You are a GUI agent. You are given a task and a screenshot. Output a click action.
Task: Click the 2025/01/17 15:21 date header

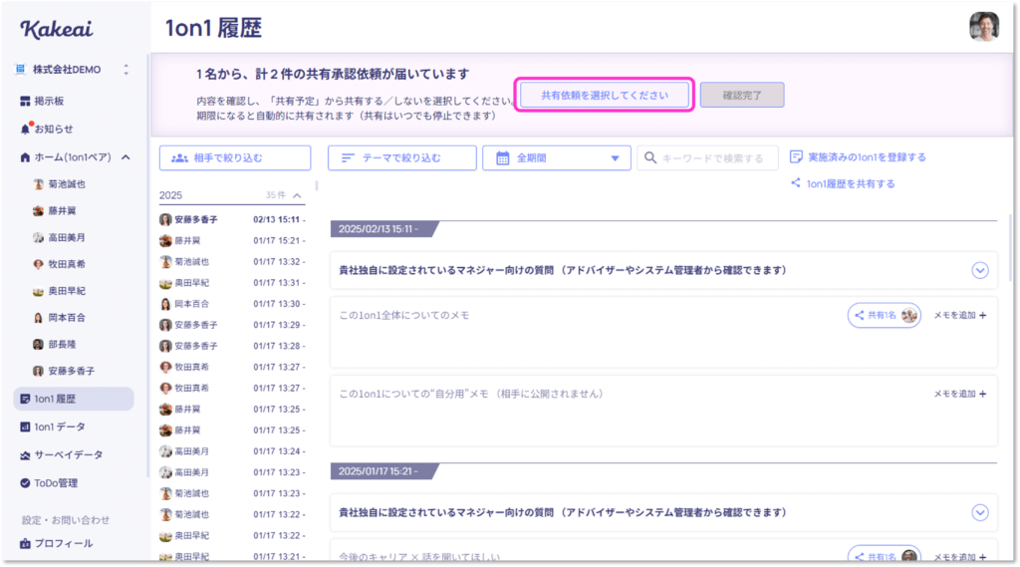382,471
